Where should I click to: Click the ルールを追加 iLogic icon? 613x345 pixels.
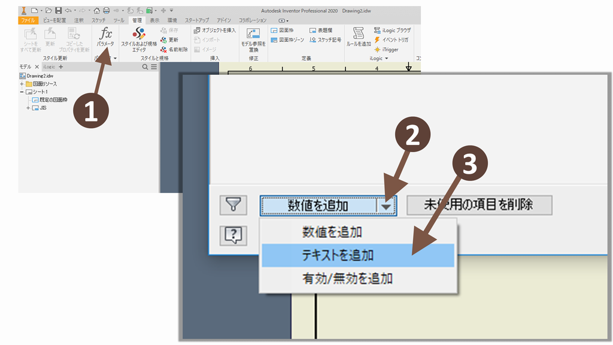(x=359, y=35)
